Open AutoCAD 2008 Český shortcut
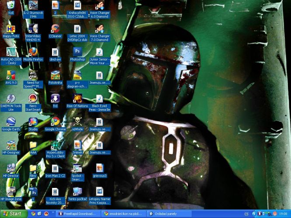 pos(11,56)
